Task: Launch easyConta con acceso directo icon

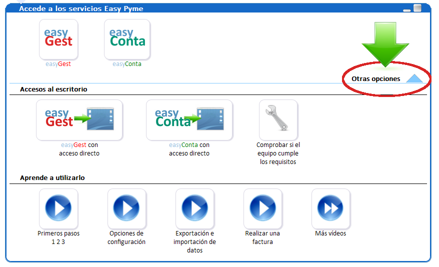Action: tap(189, 120)
